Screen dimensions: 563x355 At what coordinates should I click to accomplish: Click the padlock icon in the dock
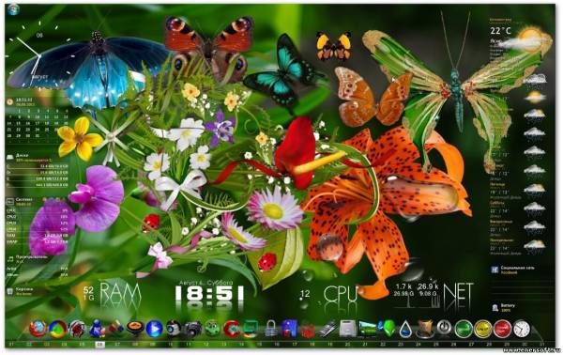[x=271, y=329]
